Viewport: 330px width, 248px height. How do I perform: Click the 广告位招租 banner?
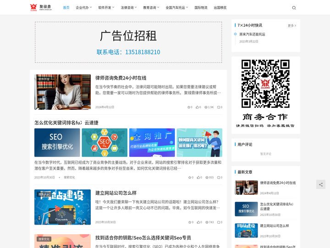(128, 42)
